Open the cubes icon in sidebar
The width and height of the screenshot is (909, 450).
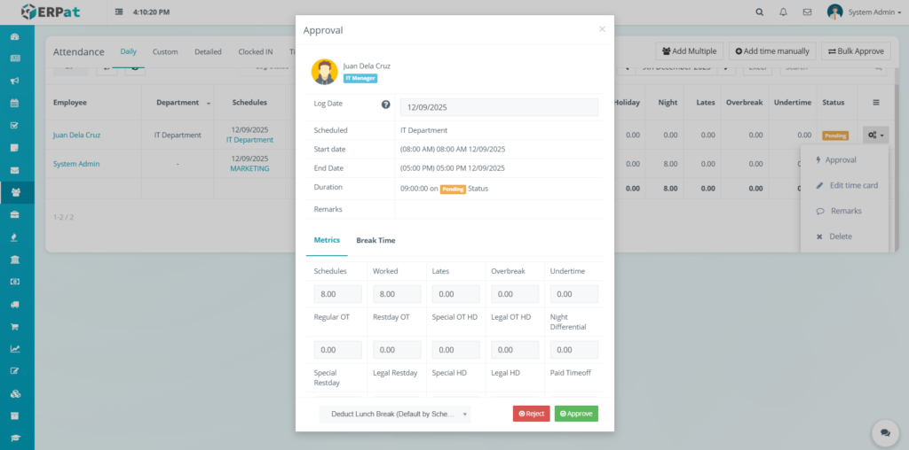15,393
